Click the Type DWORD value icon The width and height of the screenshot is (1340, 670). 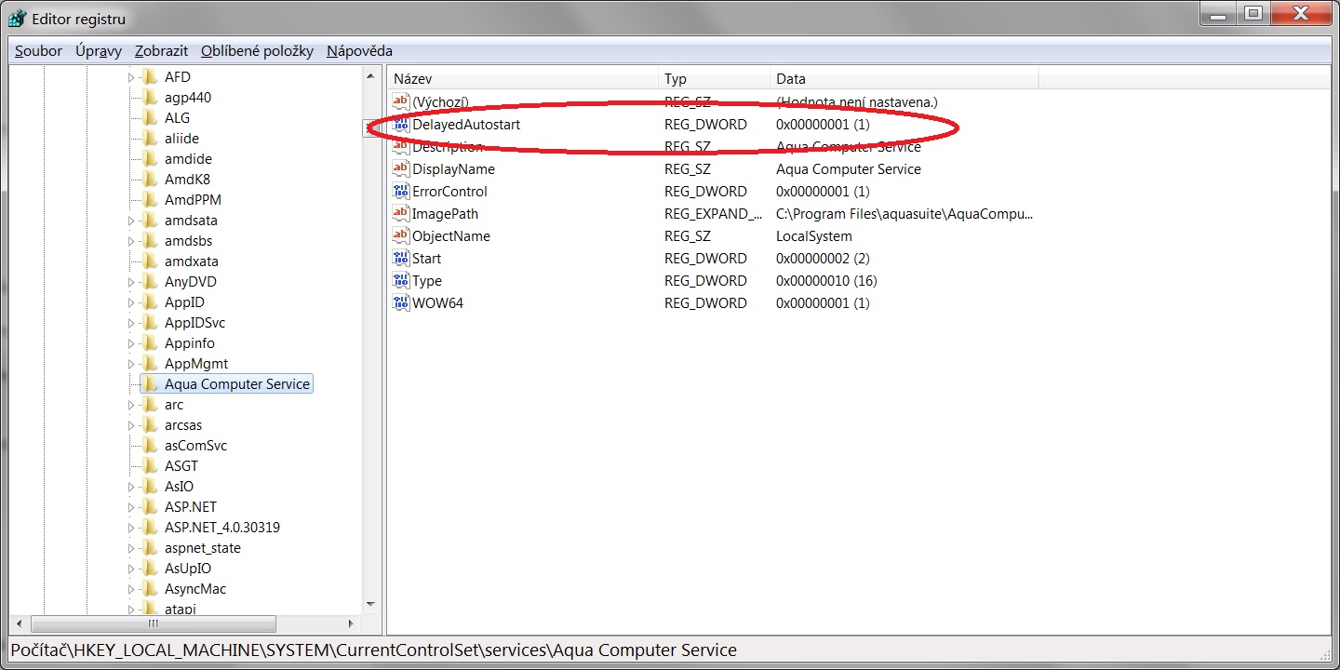[x=401, y=281]
